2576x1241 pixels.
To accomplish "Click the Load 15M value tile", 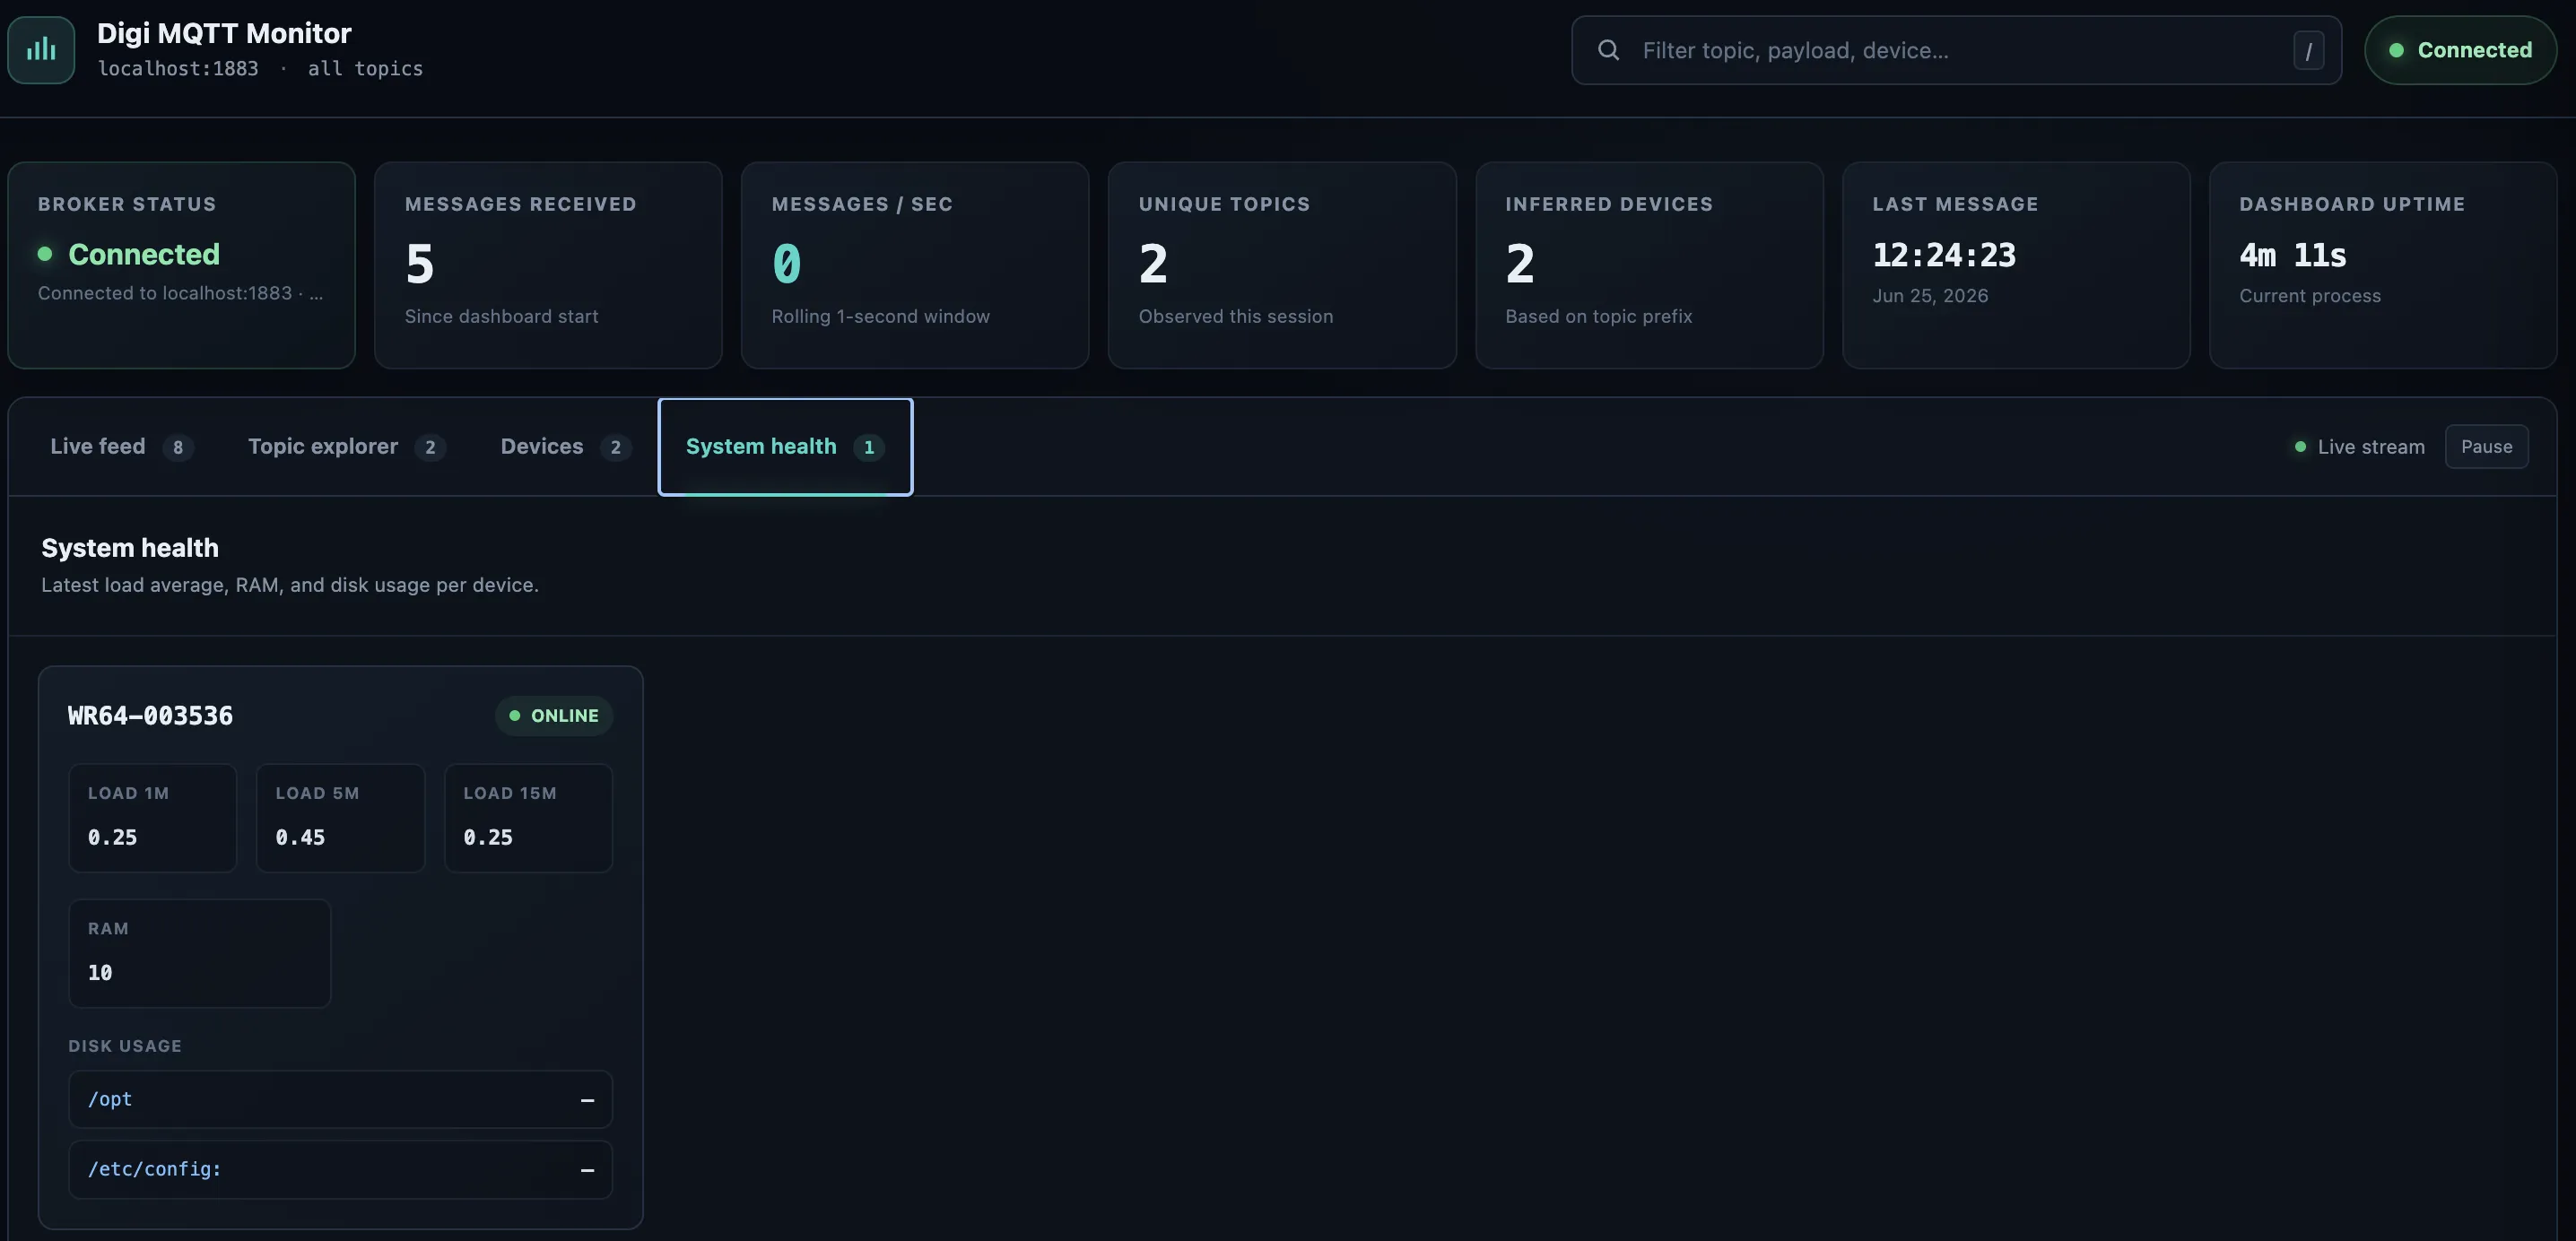I will click(528, 818).
